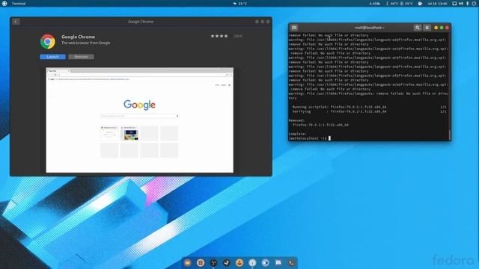This screenshot has height=269, width=479.
Task: Open terminal search
Action: point(418,28)
